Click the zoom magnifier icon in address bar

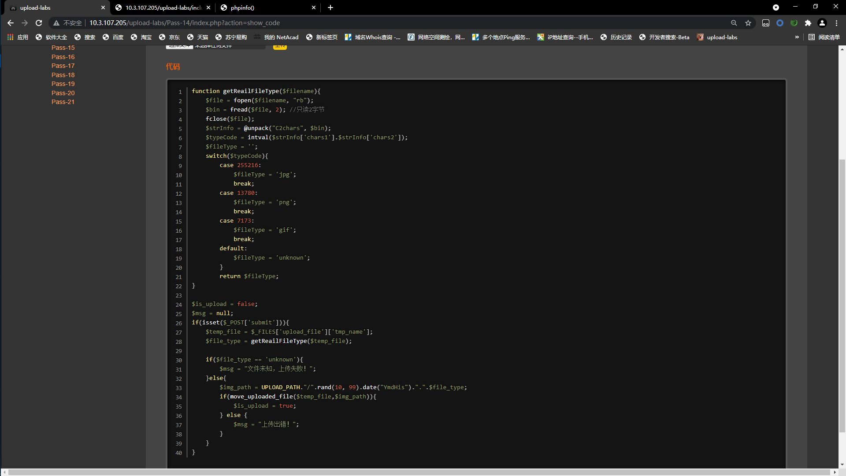[x=734, y=23]
